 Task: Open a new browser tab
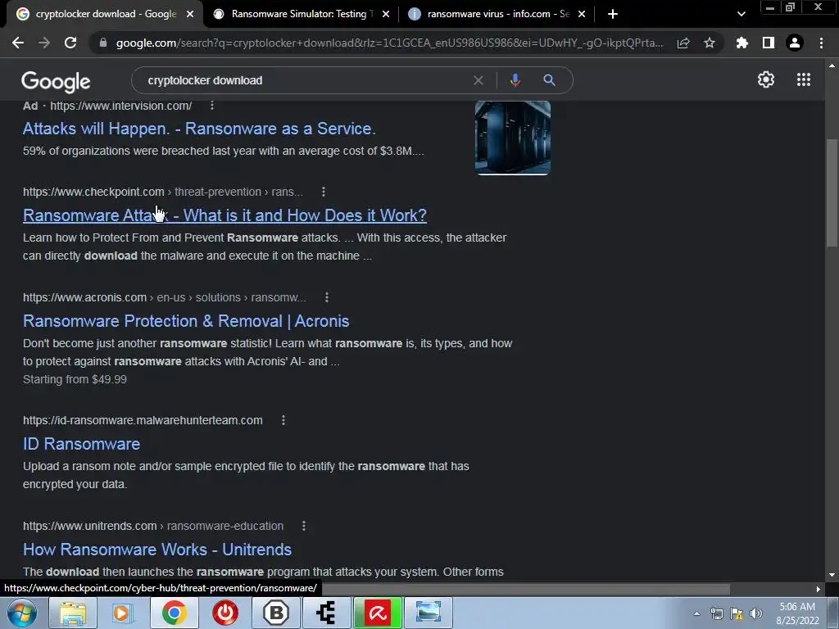[613, 14]
